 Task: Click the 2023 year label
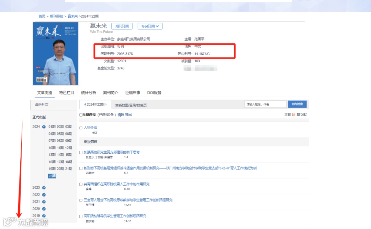(x=36, y=187)
